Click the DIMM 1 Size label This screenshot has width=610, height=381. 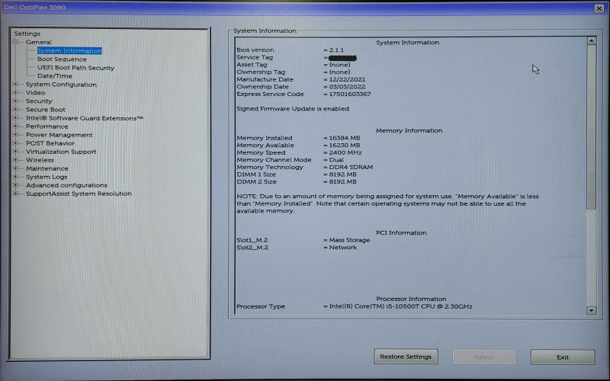(256, 174)
